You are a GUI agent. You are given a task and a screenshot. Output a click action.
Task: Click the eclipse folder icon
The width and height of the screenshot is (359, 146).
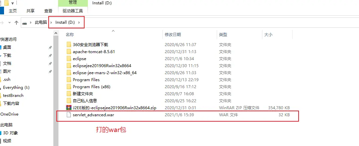point(69,58)
